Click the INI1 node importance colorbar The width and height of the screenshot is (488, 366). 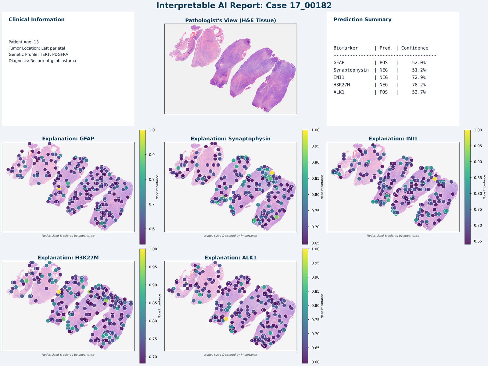coord(468,187)
